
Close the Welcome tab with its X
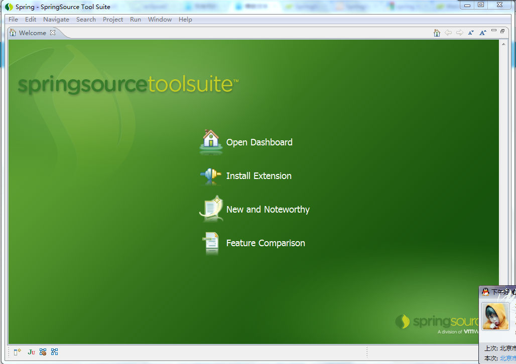[53, 33]
